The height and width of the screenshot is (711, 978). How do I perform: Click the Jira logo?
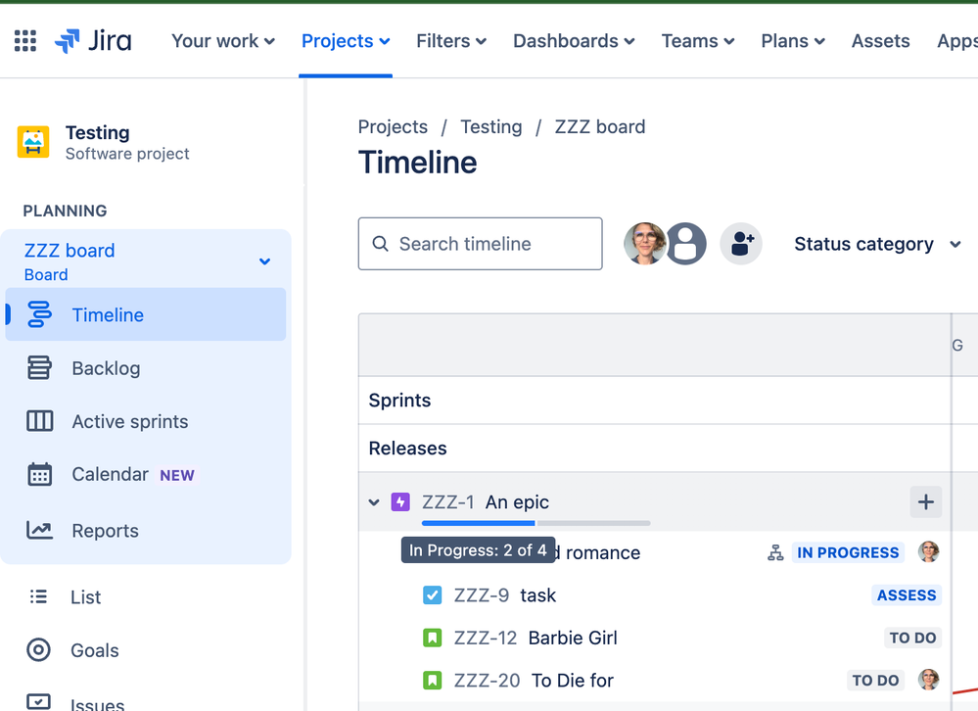click(93, 41)
